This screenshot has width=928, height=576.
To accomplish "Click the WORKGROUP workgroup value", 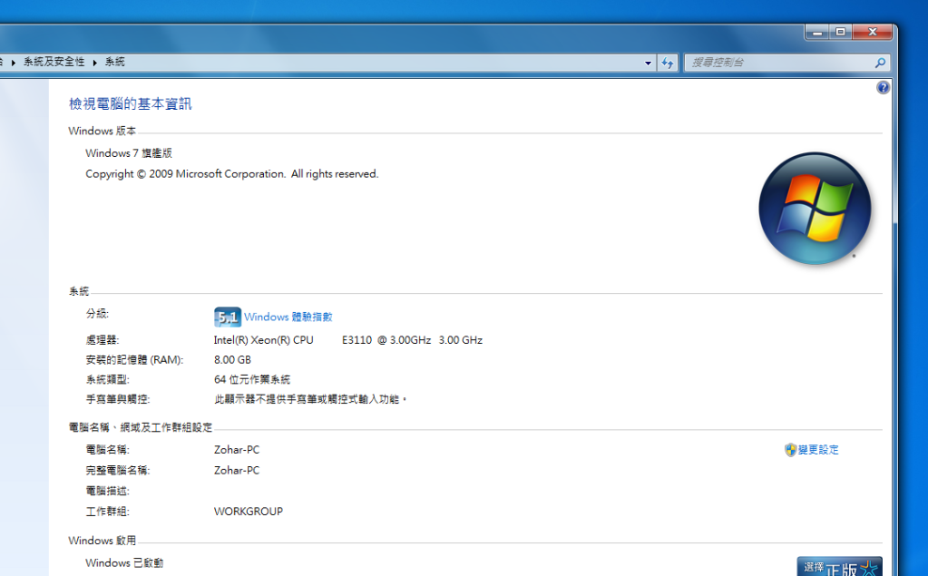I will [x=248, y=512].
